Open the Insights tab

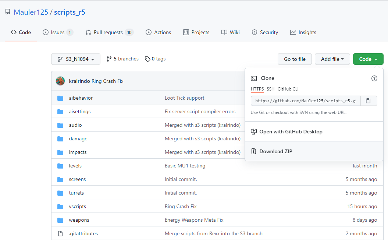[303, 32]
